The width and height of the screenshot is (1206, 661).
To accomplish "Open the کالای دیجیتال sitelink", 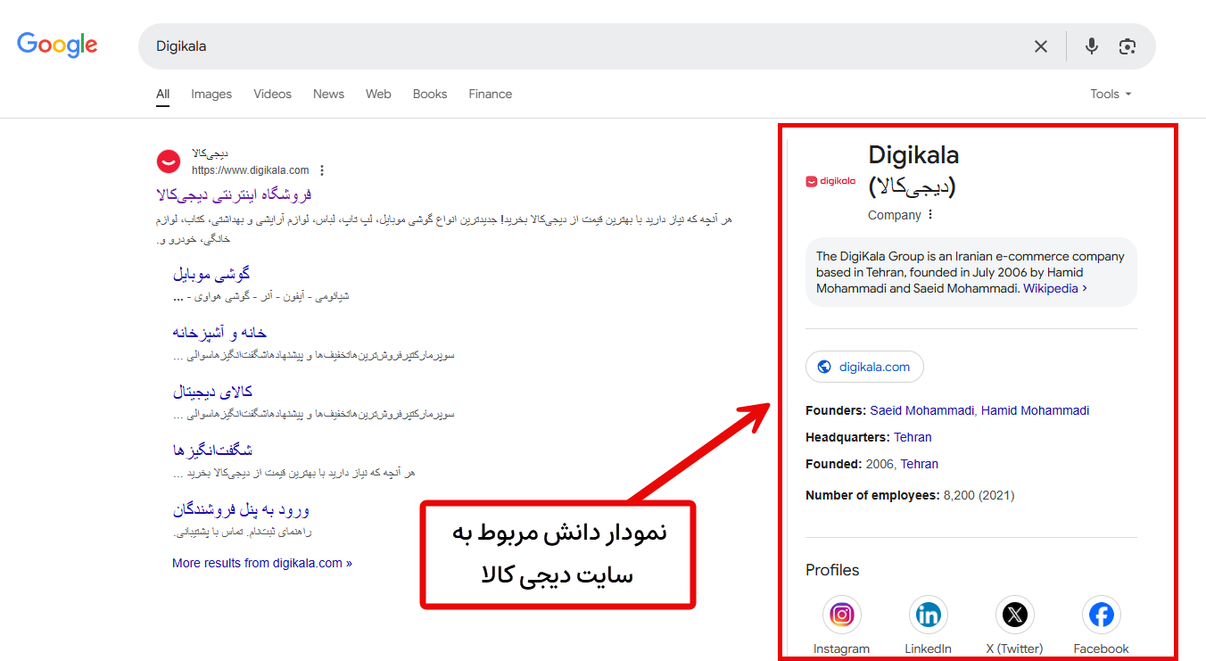I will point(212,392).
